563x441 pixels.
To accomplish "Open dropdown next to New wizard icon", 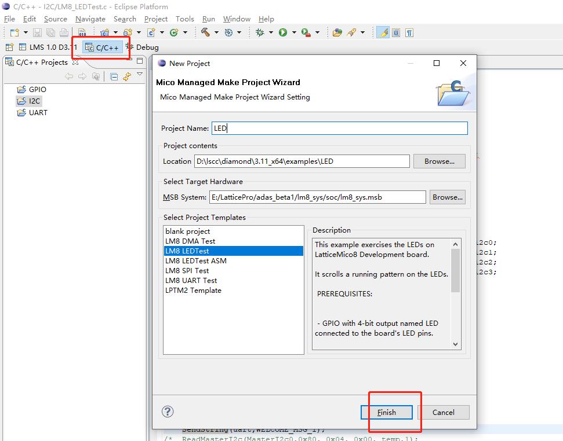I will [26, 32].
